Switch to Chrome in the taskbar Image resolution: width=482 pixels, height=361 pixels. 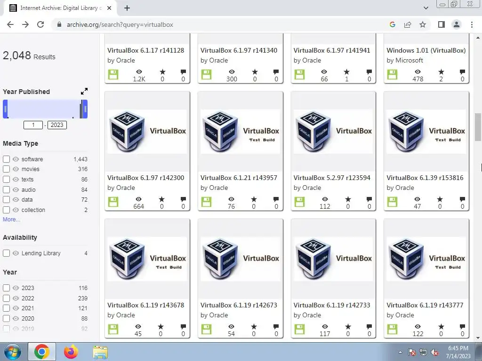click(x=42, y=352)
